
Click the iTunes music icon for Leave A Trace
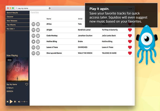[38, 48]
